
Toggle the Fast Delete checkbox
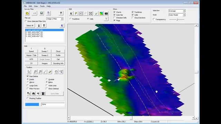point(28,76)
